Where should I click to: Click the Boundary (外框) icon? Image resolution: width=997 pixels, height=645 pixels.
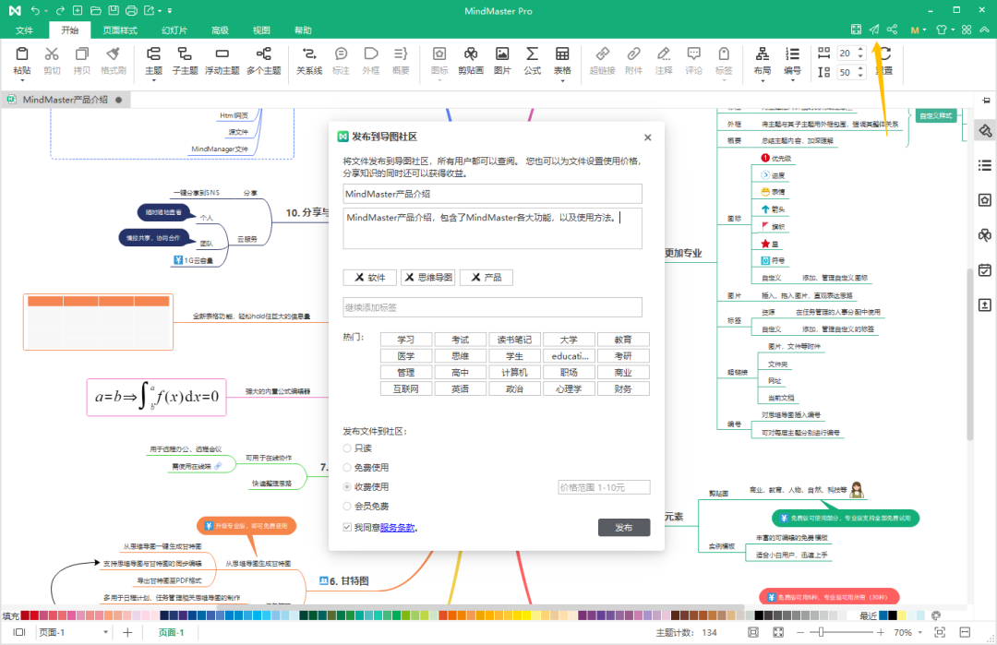371,54
